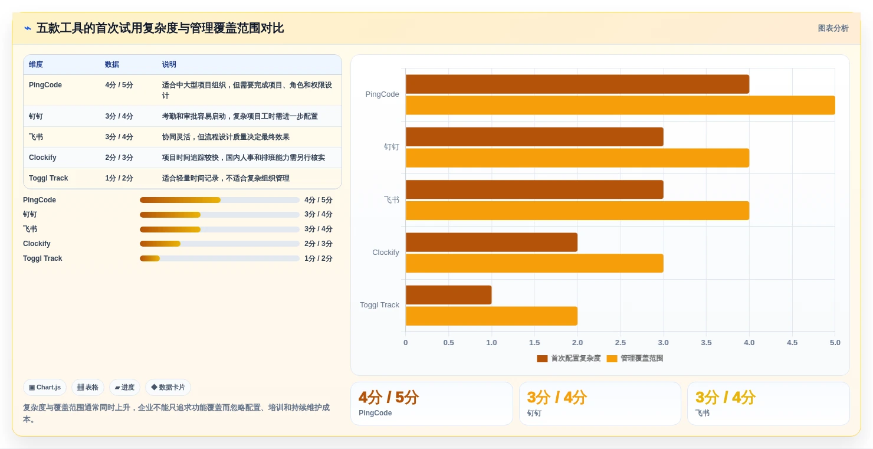Click the 2分 / 3分 progress value
This screenshot has height=449, width=873.
(319, 244)
